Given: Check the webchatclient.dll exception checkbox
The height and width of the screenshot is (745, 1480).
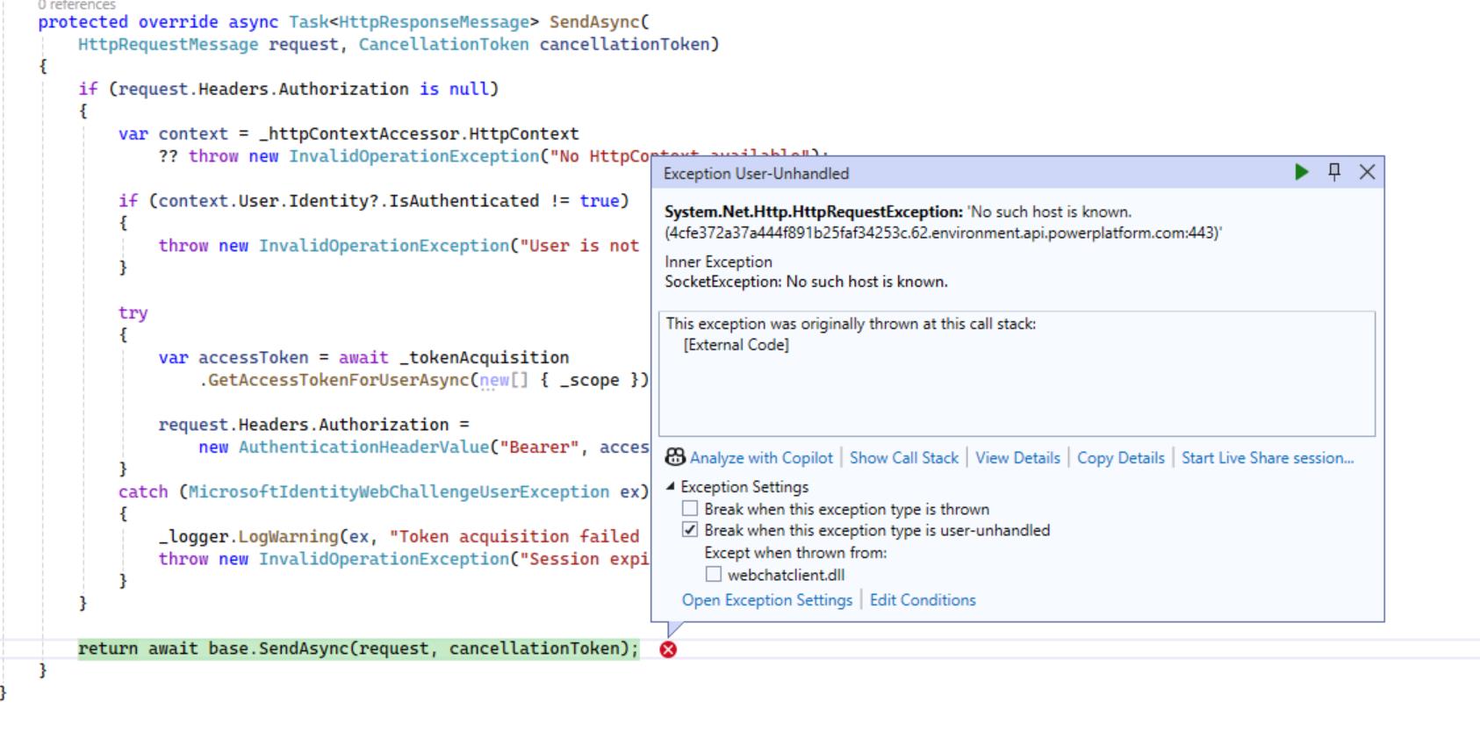Looking at the screenshot, I should 714,575.
